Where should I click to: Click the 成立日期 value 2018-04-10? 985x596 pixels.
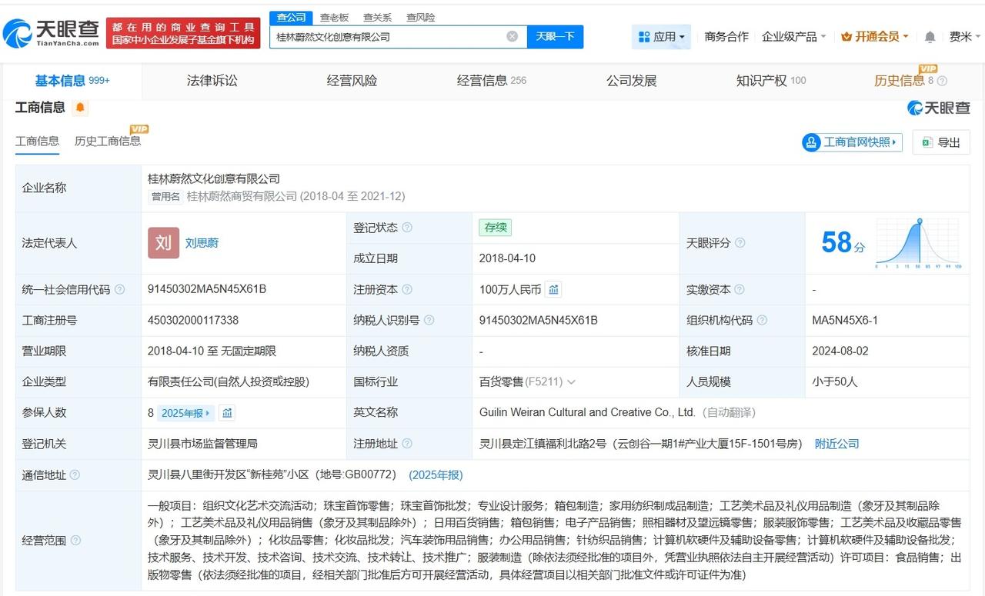[x=506, y=258]
